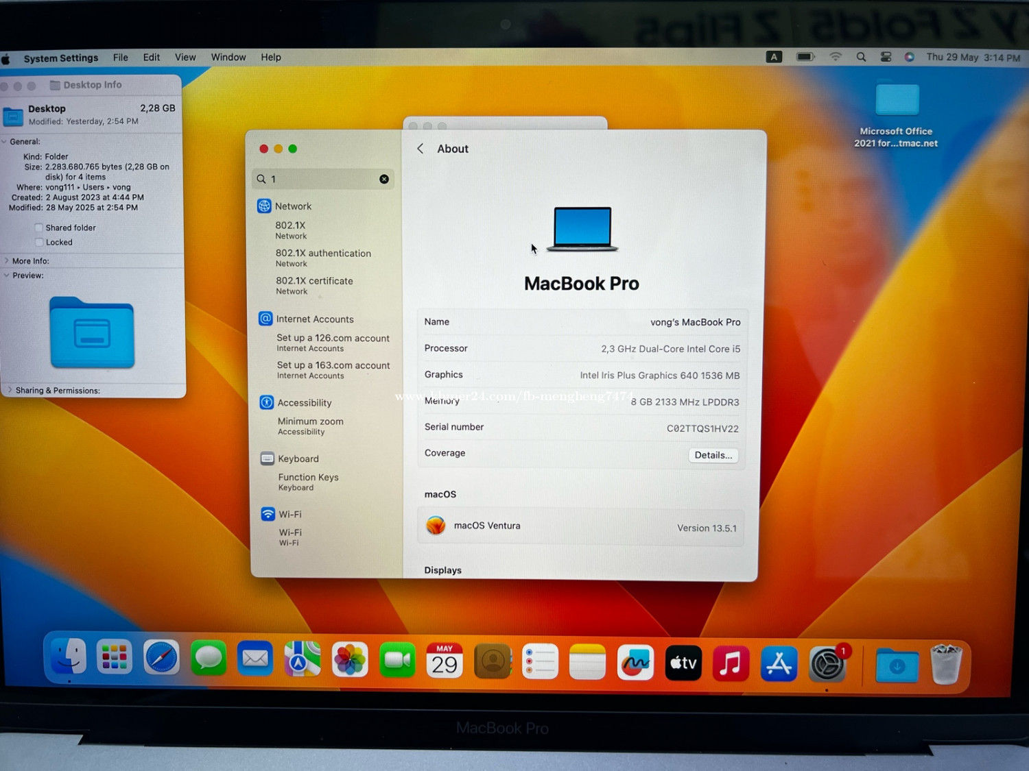Launch Freeform from the Dock

pyautogui.click(x=635, y=663)
